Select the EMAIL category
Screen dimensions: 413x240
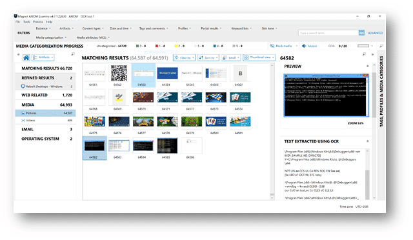(x=46, y=129)
